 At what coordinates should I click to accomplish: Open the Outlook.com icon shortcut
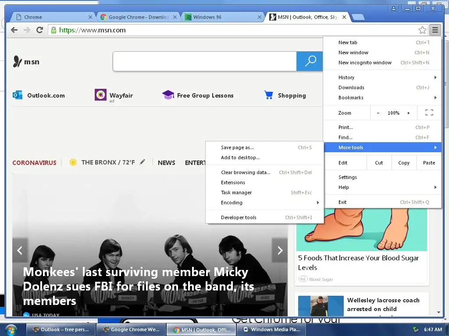pos(18,95)
